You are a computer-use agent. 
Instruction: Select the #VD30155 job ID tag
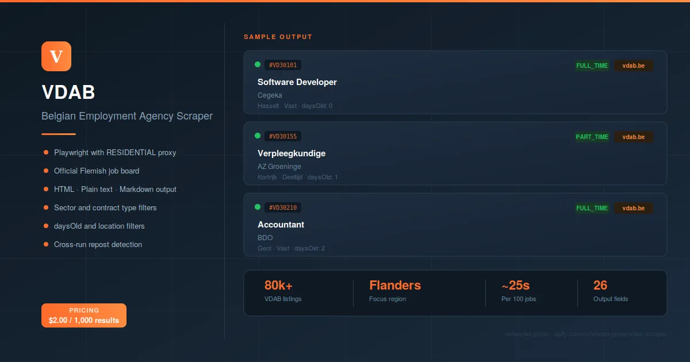[283, 137]
